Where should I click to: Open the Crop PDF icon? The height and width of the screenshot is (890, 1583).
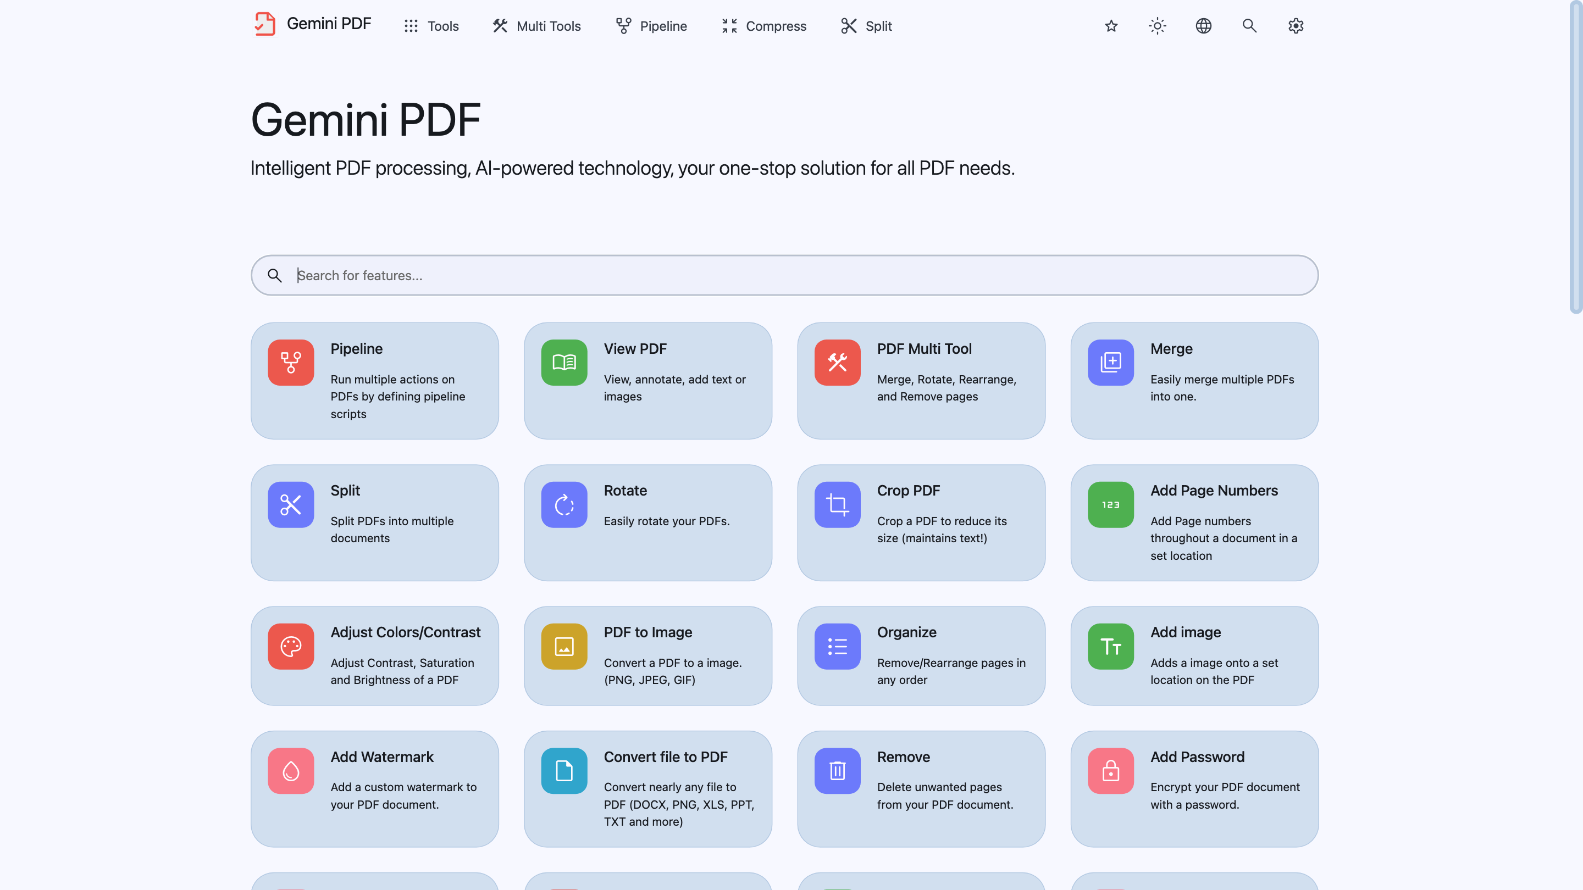pos(837,504)
